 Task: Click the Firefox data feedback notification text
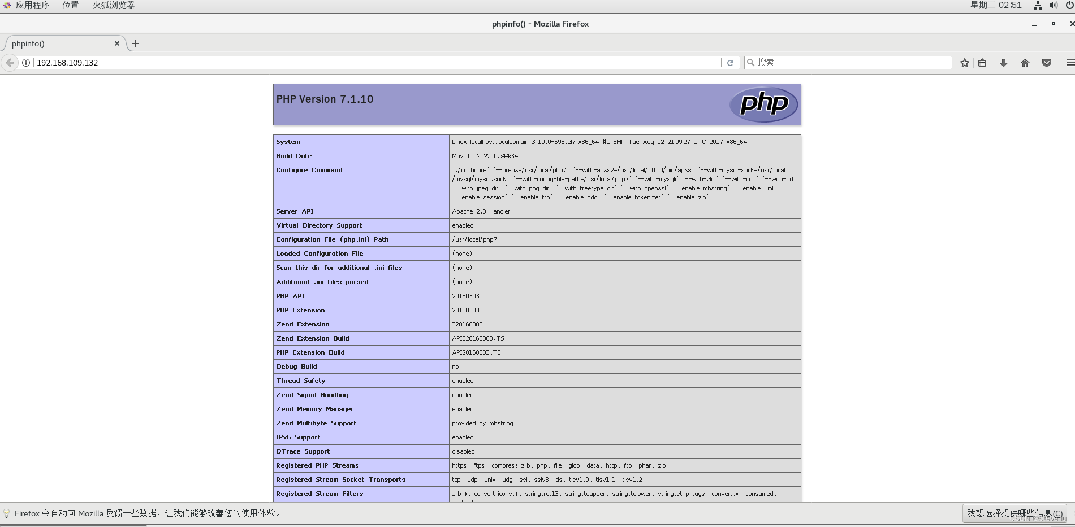click(148, 513)
